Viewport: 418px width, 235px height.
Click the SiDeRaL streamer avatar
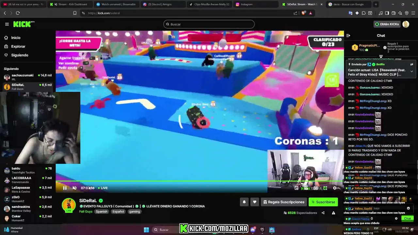tap(69, 205)
